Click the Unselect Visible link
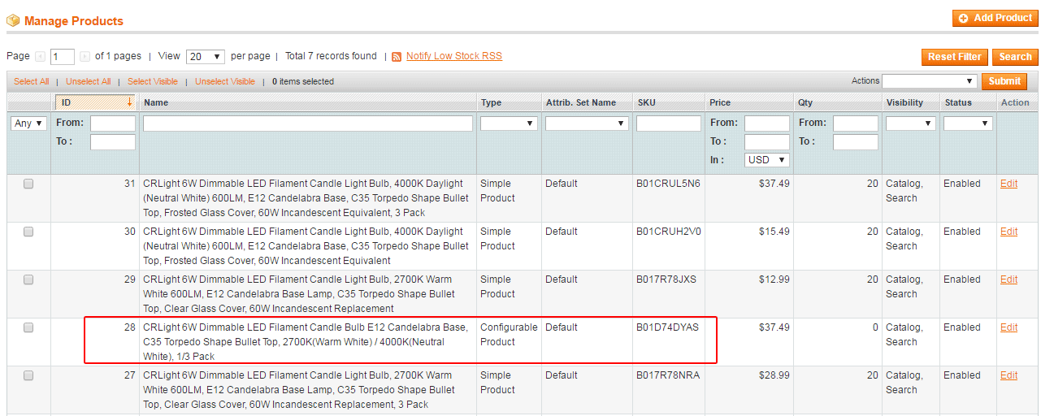This screenshot has height=416, width=1041. pyautogui.click(x=225, y=81)
